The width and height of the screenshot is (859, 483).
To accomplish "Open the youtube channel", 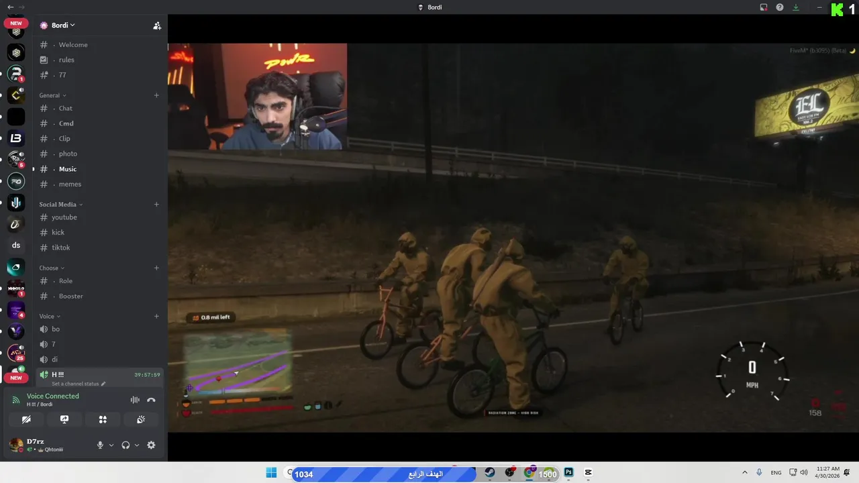I will click(x=100, y=217).
